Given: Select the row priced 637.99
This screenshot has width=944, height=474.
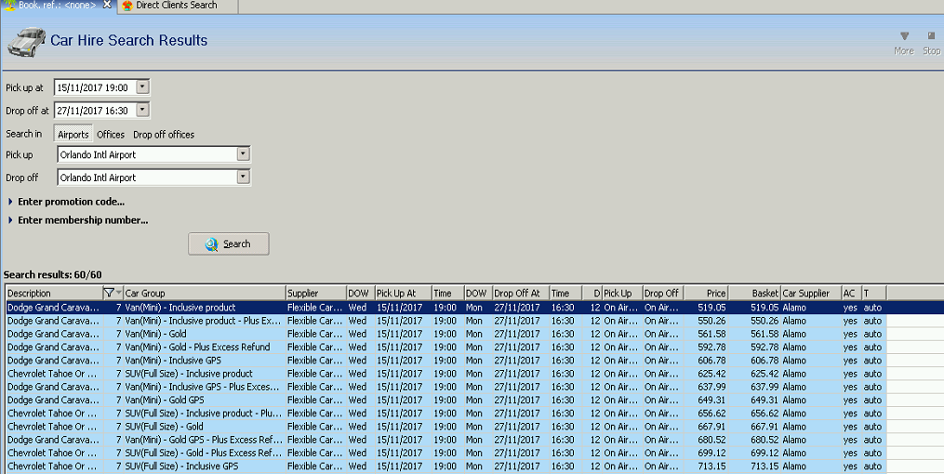Looking at the screenshot, I should 446,387.
